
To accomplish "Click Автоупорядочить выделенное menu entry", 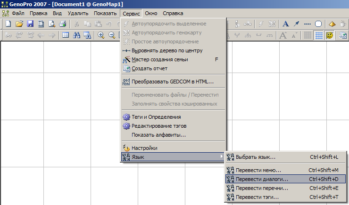I will (173, 24).
